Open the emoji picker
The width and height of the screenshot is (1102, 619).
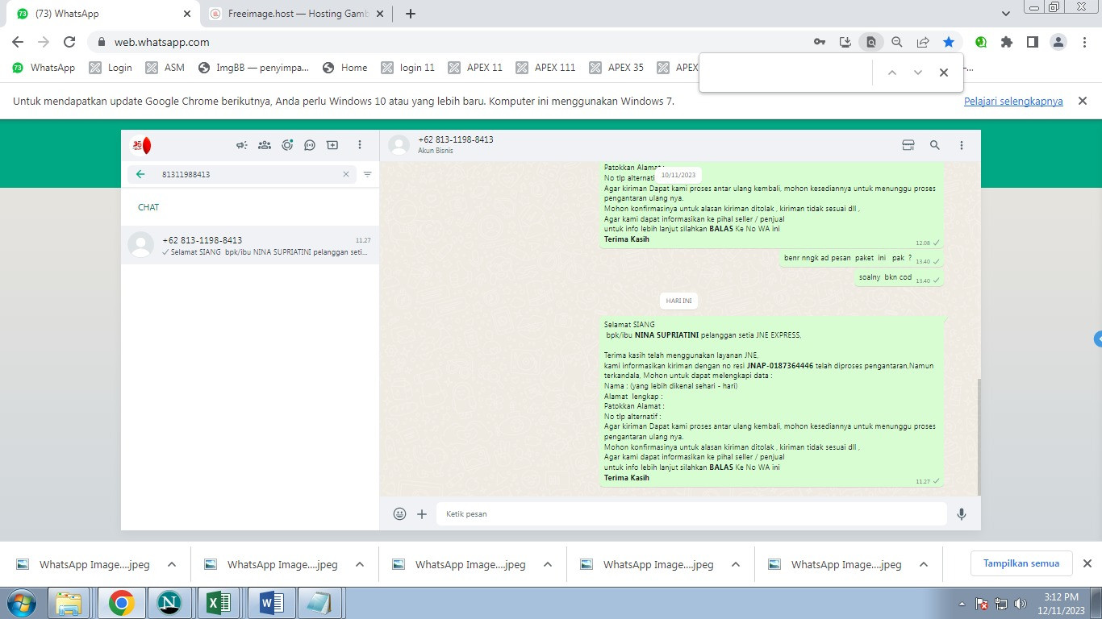click(399, 513)
